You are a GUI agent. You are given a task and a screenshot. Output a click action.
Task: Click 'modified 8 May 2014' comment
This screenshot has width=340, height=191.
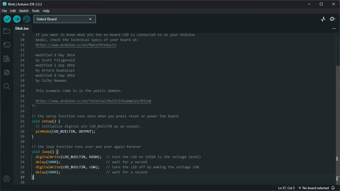(55, 55)
